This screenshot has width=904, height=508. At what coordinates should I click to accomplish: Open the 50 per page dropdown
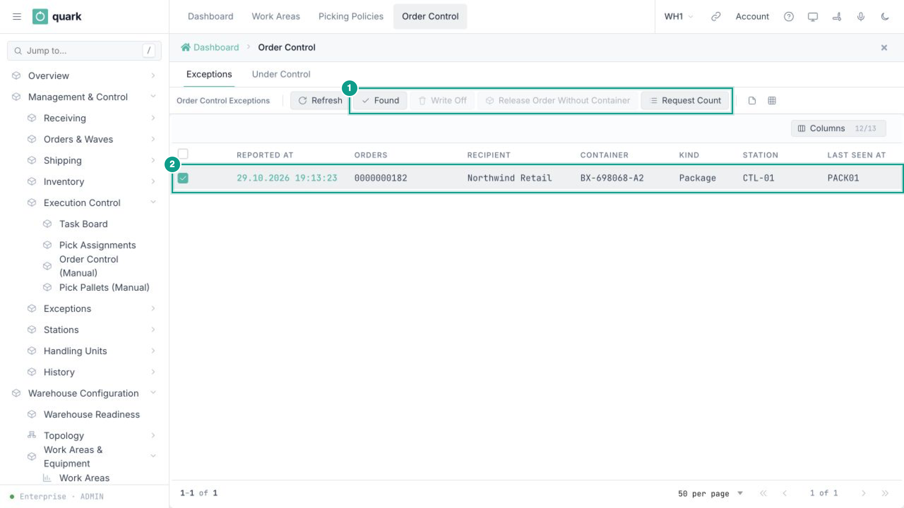click(710, 493)
